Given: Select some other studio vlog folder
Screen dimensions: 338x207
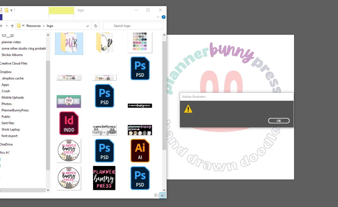Looking at the screenshot, I should click(24, 48).
